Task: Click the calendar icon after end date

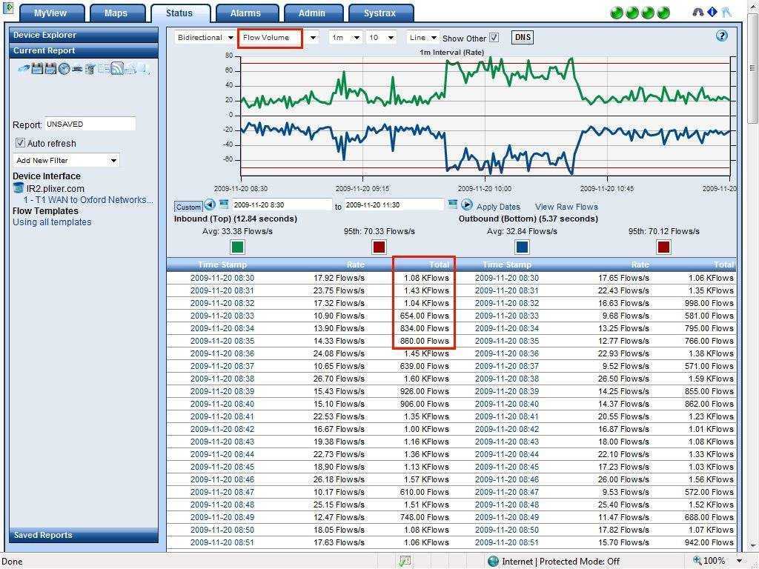Action: pos(453,204)
